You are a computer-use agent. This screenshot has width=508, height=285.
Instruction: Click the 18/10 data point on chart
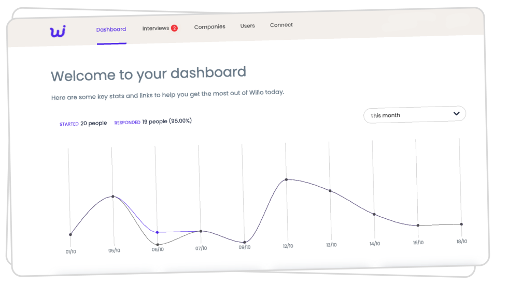coord(461,224)
